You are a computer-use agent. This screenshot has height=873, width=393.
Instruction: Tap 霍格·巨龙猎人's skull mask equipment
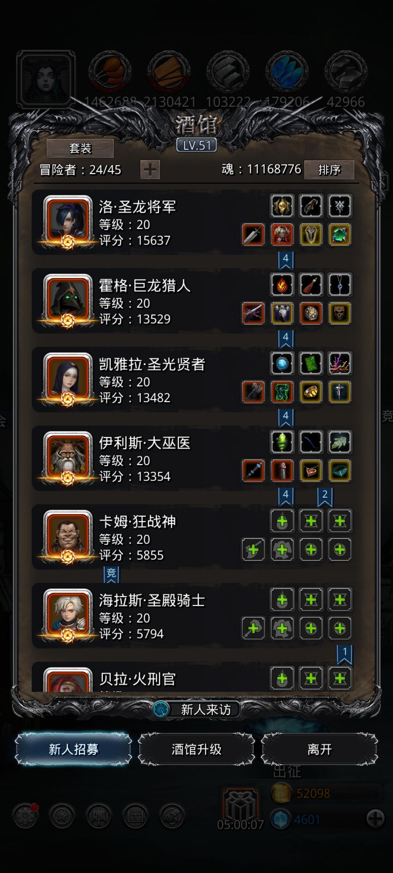[x=340, y=313]
